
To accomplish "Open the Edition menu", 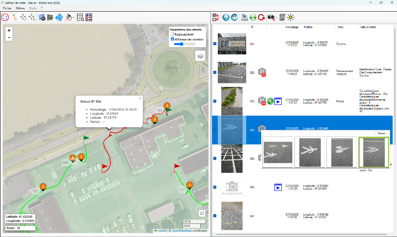I will [x=20, y=8].
